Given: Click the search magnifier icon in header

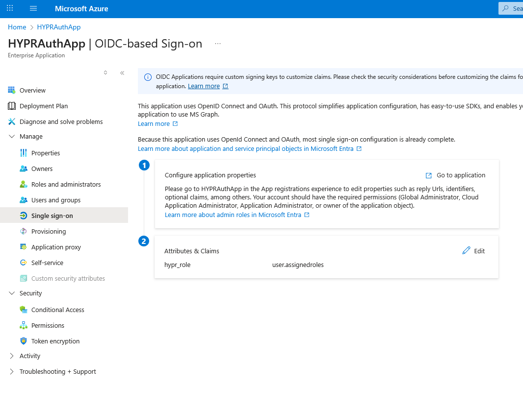Looking at the screenshot, I should 506,8.
